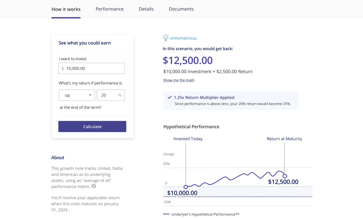Click the Invested Today chart marker dot
363x218 pixels.
[186, 187]
